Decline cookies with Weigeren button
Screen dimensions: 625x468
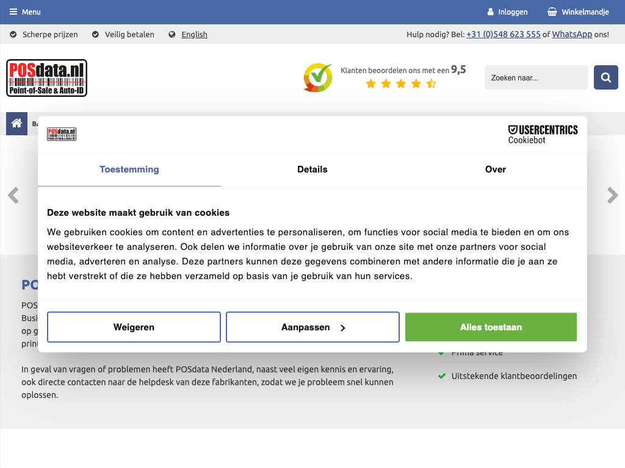click(134, 327)
